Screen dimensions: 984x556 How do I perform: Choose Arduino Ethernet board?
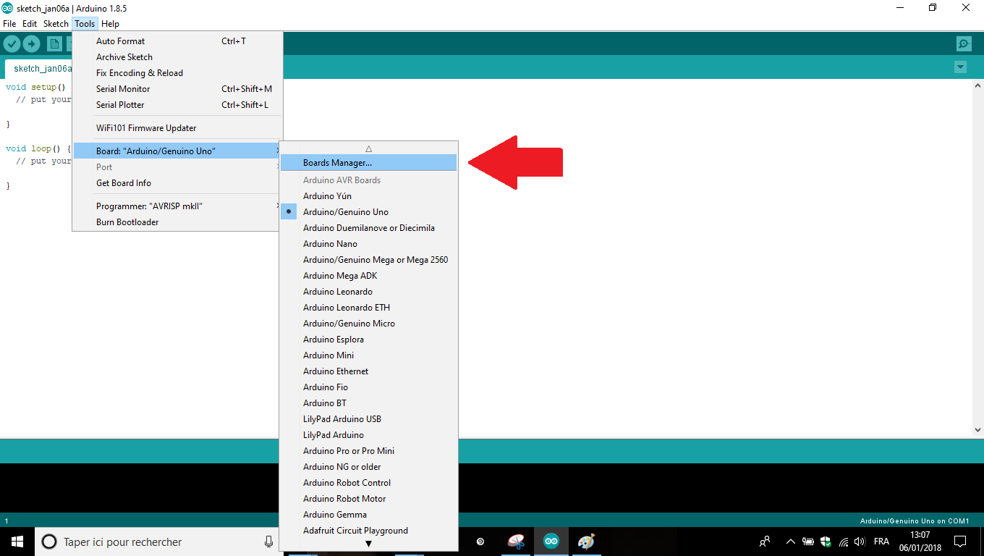pyautogui.click(x=368, y=371)
